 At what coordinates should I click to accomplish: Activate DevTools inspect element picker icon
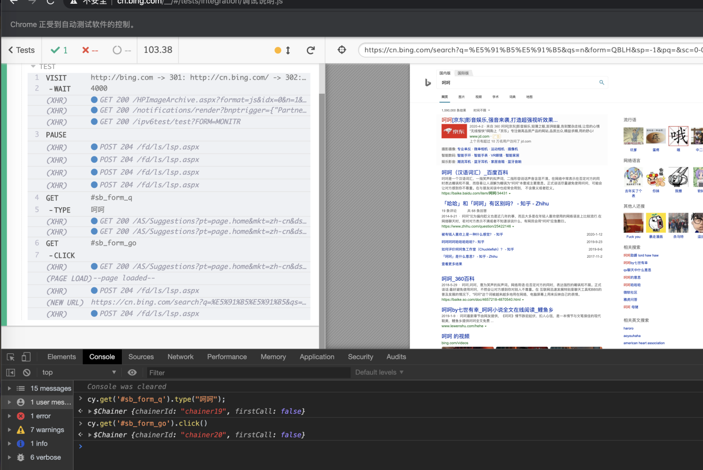point(11,357)
